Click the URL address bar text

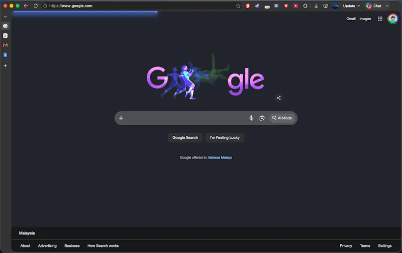pos(71,6)
